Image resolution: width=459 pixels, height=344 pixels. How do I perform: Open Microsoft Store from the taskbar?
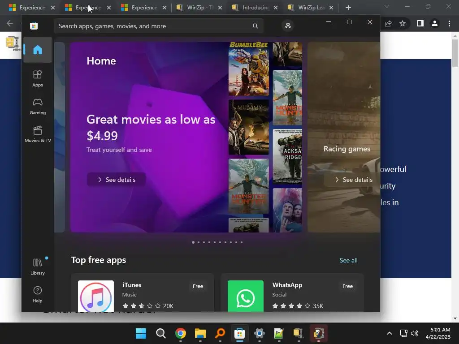click(x=239, y=333)
